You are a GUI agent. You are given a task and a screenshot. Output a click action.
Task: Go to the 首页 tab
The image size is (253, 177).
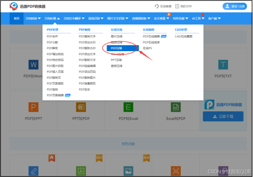coord(16,18)
